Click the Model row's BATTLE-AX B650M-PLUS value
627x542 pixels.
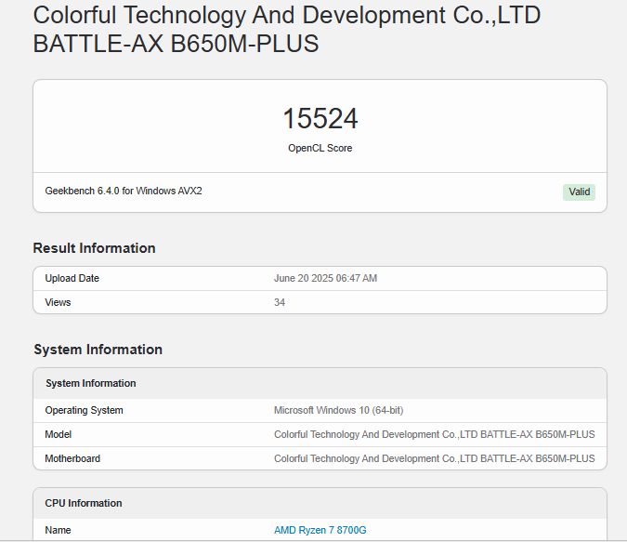point(434,434)
